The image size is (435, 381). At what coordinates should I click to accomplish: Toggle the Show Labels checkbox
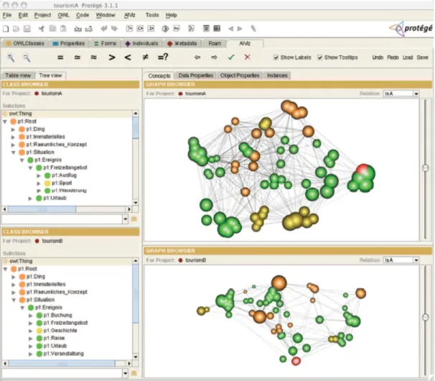click(276, 58)
